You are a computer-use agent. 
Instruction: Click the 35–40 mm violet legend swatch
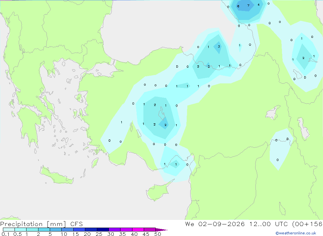click(126, 230)
